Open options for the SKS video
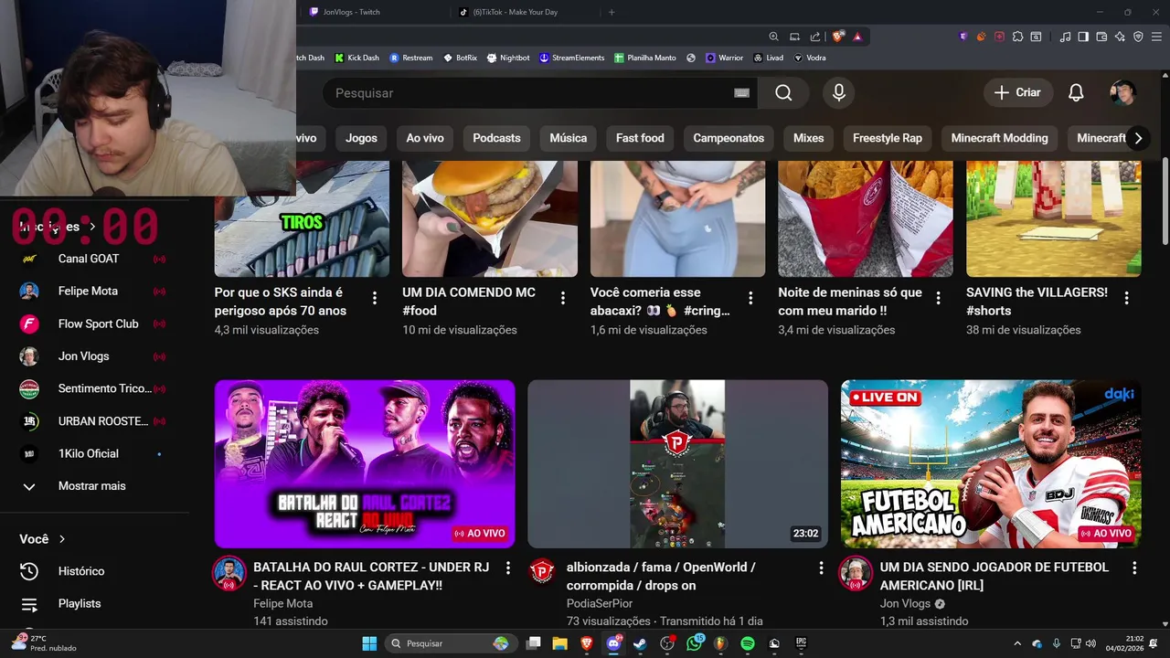1170x658 pixels. [375, 298]
